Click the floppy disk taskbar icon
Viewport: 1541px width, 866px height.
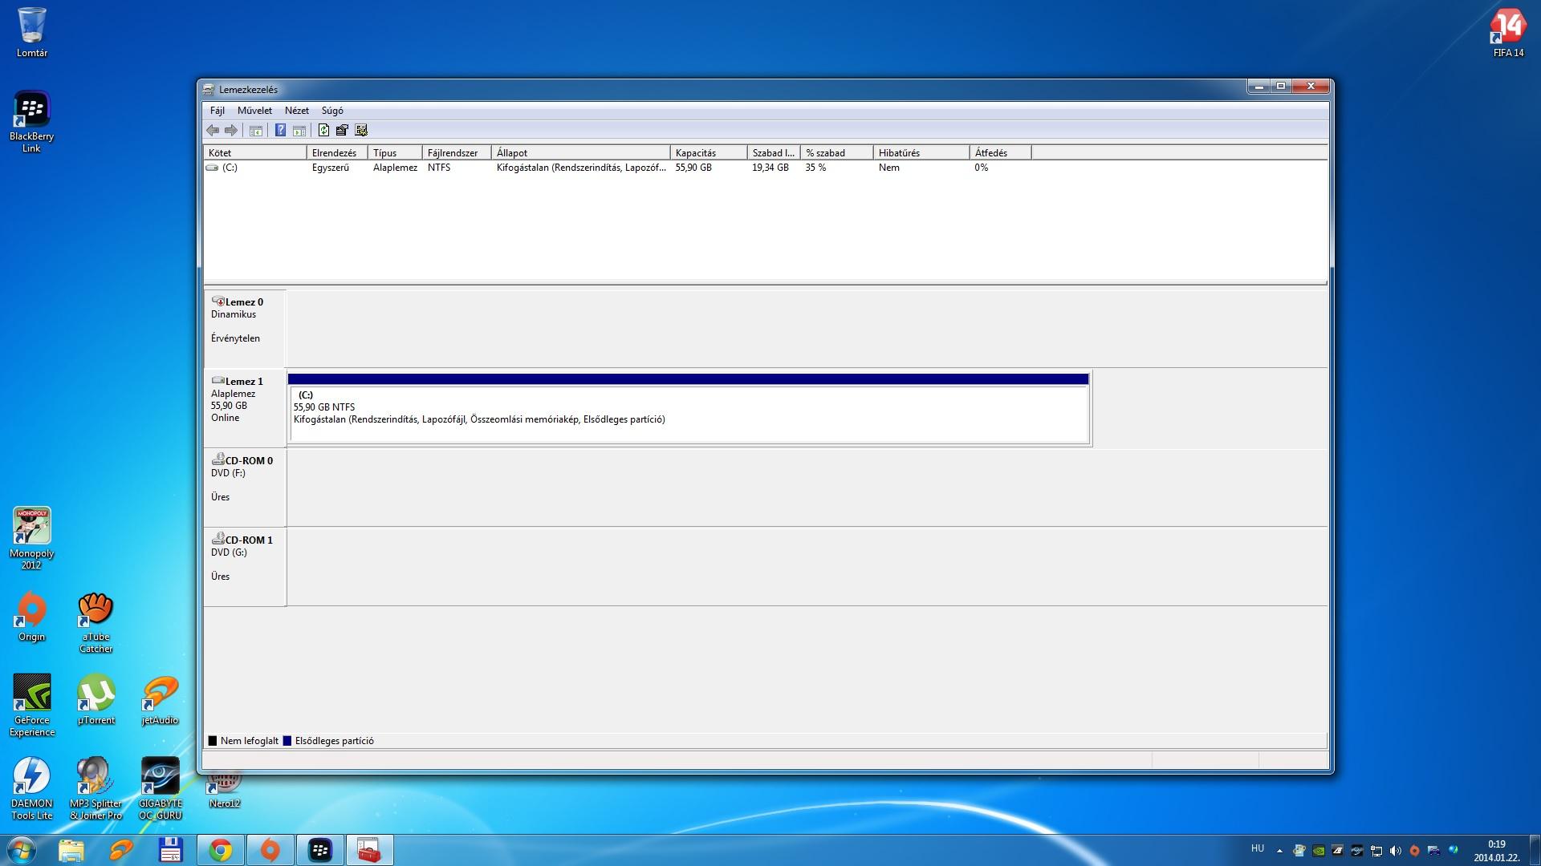pos(171,850)
